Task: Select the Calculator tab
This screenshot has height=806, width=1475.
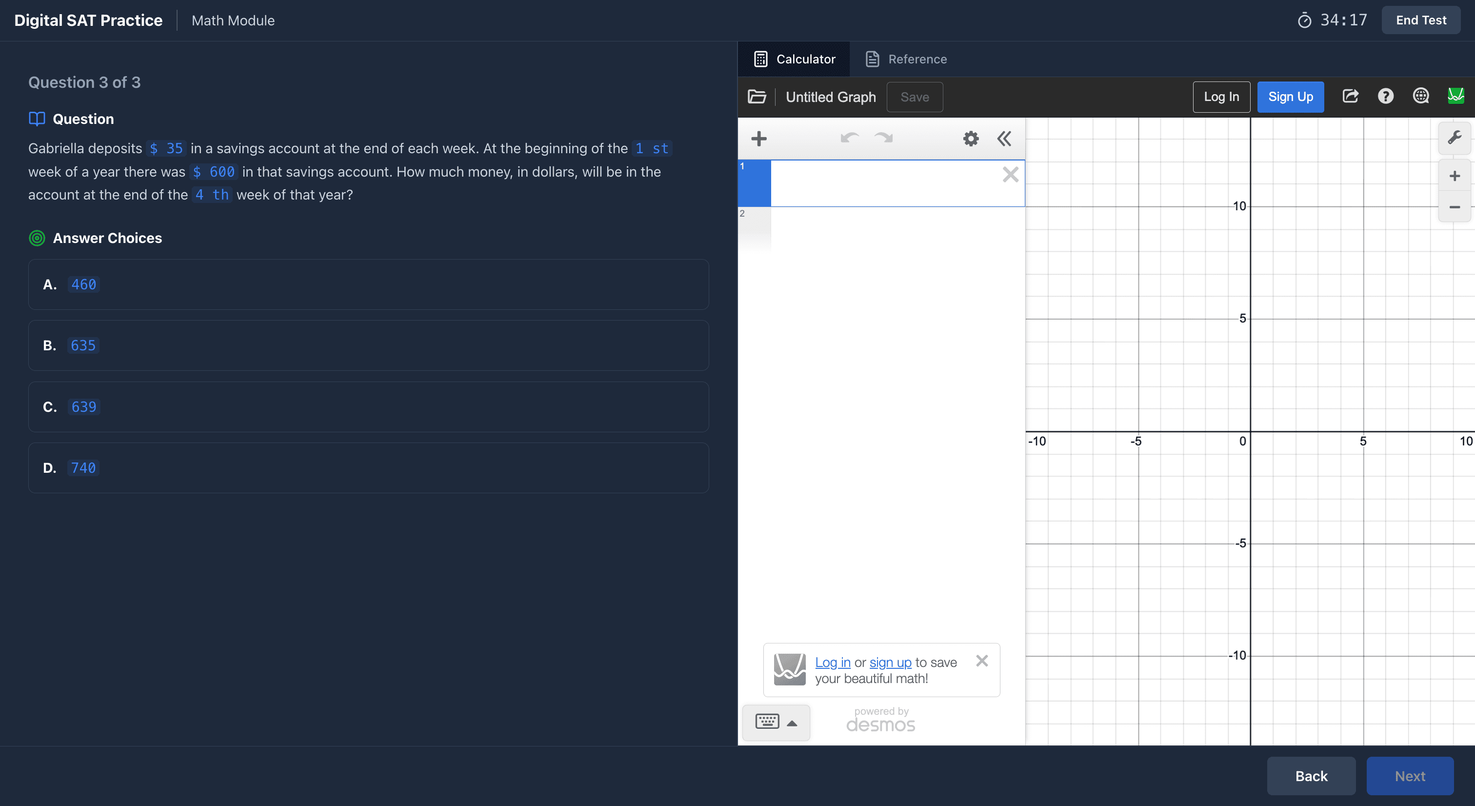Action: tap(794, 59)
